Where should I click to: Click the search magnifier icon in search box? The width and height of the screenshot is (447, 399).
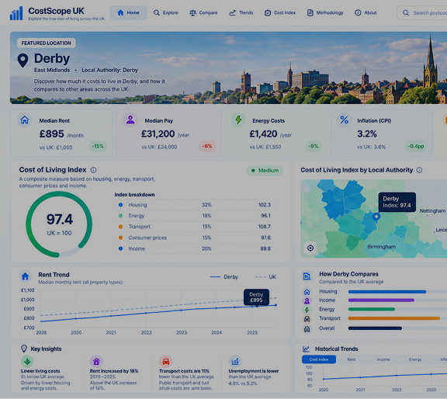[x=406, y=13]
